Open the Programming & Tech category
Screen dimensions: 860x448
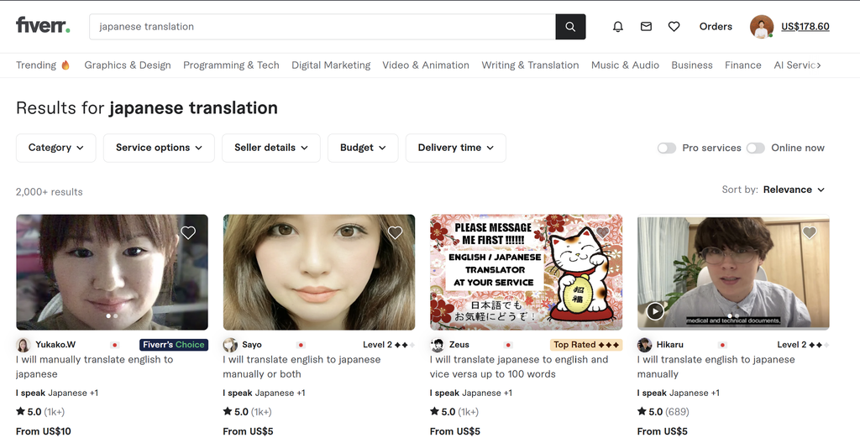[x=231, y=65]
